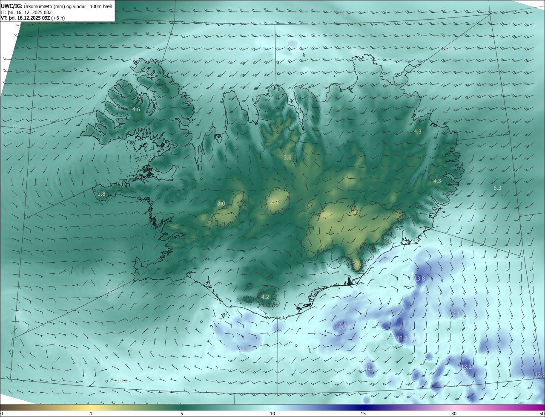Image resolution: width=545 pixels, height=417 pixels.
Task: Click the '13.2' value label
Action: [467, 367]
